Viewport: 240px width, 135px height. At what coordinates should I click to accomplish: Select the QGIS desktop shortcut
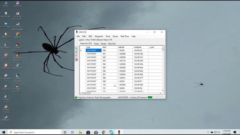6,35
